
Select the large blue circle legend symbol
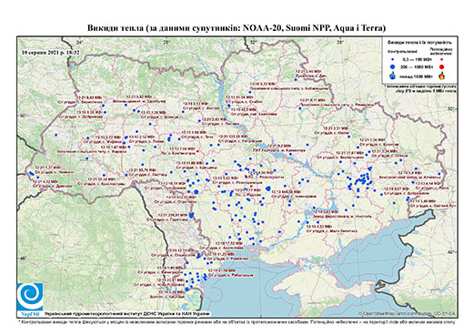(x=392, y=66)
